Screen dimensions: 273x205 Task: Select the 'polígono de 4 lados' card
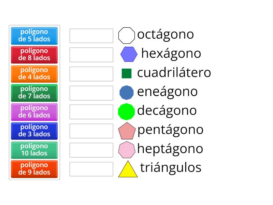coord(34,74)
